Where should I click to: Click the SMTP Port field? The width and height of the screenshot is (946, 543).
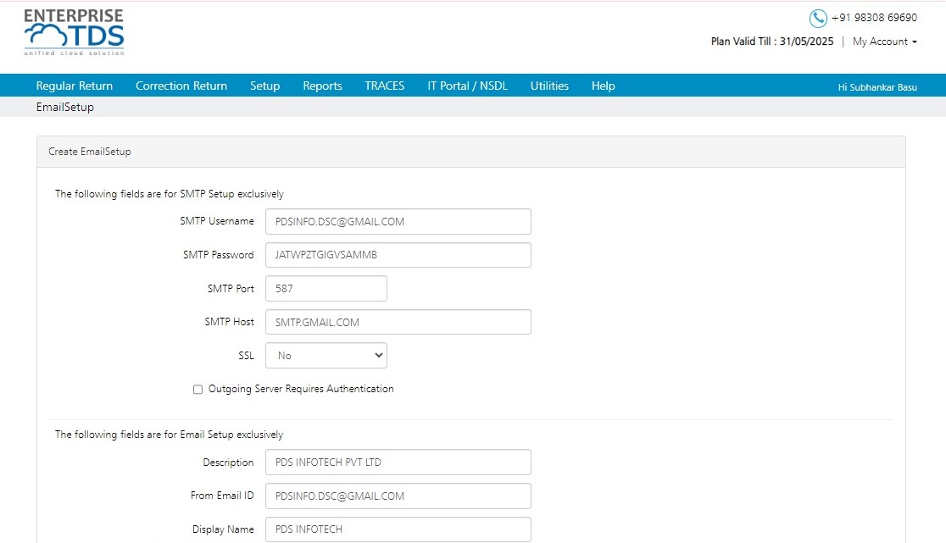[x=326, y=289]
